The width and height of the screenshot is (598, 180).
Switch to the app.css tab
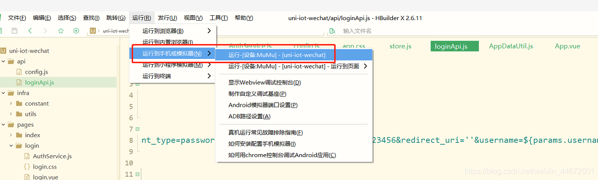(354, 46)
